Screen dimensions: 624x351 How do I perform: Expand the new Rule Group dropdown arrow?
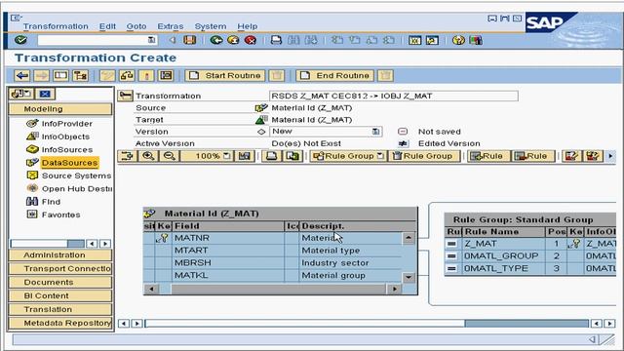[x=380, y=156]
